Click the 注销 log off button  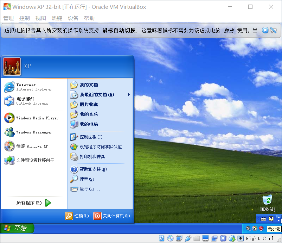[77, 216]
